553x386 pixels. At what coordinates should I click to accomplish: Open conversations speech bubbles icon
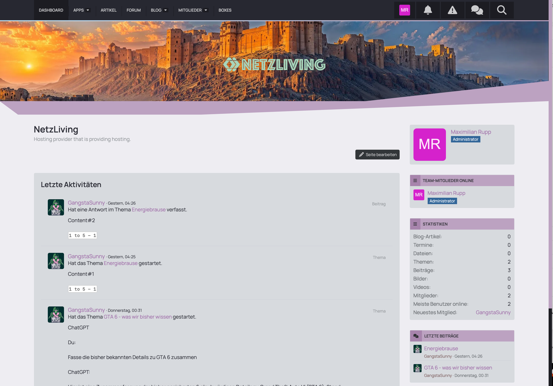click(477, 10)
